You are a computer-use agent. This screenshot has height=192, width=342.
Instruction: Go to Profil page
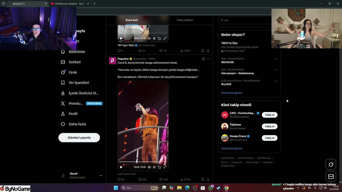coord(69,114)
